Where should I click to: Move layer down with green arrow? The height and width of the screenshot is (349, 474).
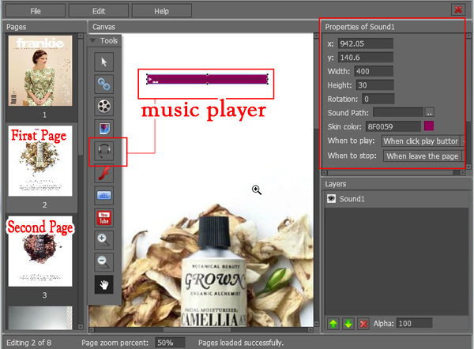[x=348, y=324]
